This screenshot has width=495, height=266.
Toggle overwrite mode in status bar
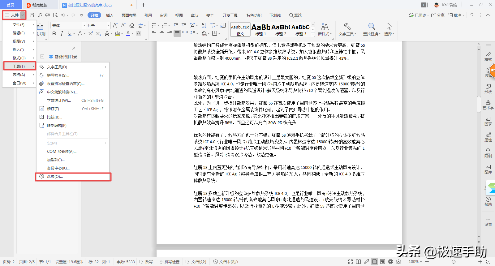coord(146,262)
